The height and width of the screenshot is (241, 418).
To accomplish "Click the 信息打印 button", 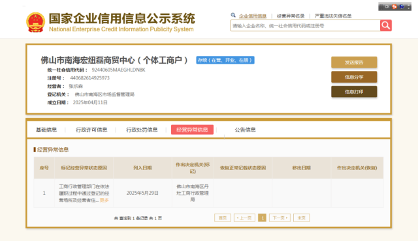I will coord(354,92).
